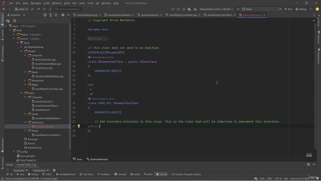The width and height of the screenshot is (321, 181).
Task: Switch to the Unreal Editor Log tab
Action: point(27,164)
